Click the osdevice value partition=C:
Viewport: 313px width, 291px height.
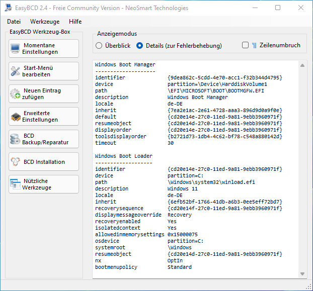(x=186, y=241)
